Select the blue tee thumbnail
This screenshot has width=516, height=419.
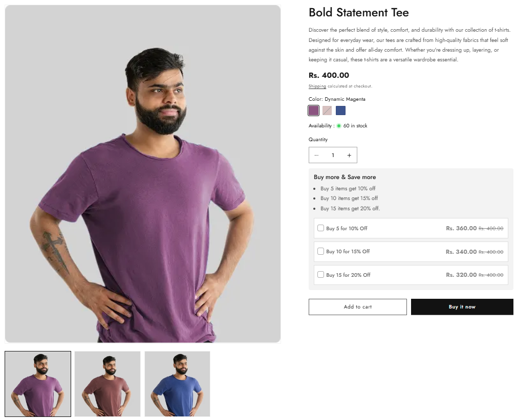point(177,383)
